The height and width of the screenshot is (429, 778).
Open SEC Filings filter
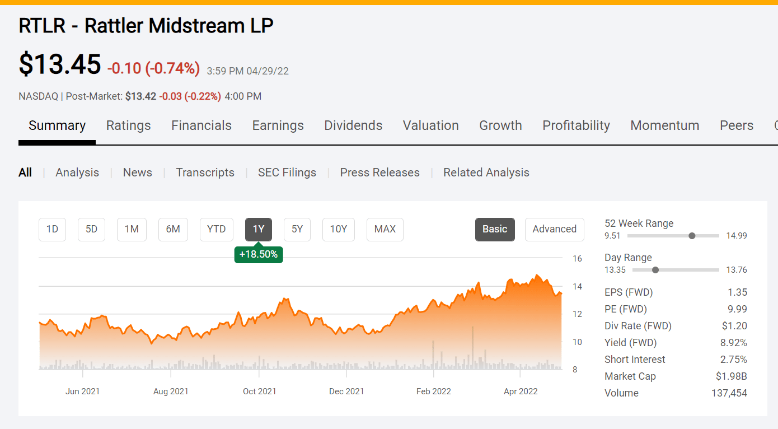pyautogui.click(x=287, y=172)
